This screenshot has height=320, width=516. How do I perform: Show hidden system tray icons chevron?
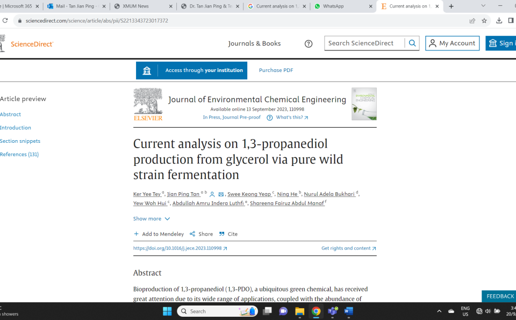point(439,311)
